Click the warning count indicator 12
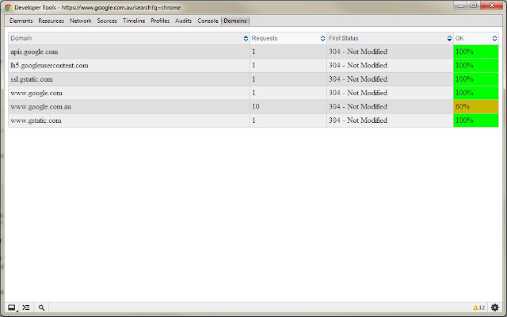The image size is (507, 317). click(x=478, y=307)
